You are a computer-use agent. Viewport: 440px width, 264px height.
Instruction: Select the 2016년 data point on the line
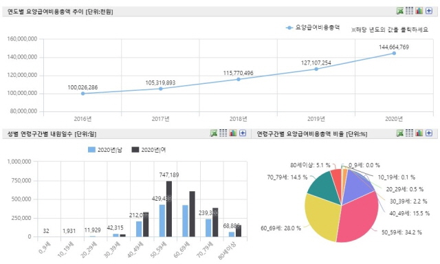coord(82,93)
